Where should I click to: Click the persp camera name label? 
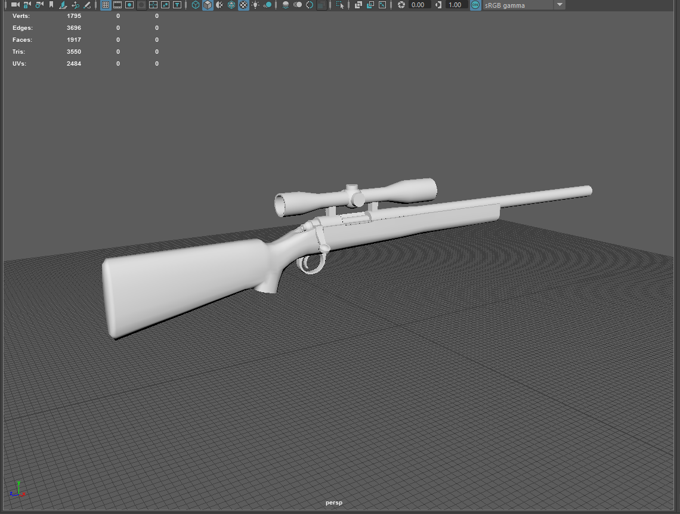[x=334, y=502]
